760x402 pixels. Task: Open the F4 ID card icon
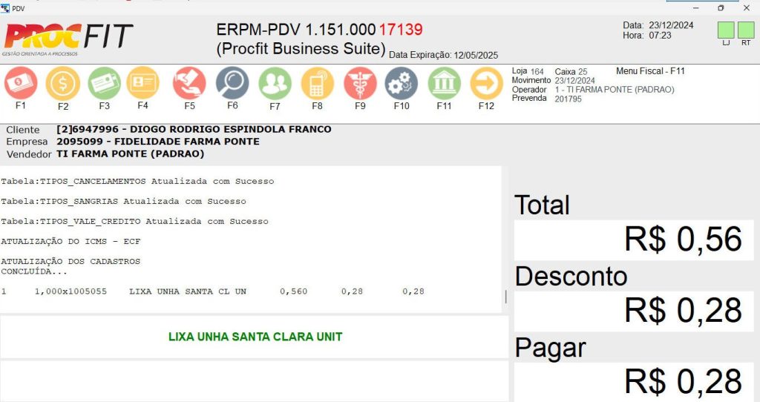(x=142, y=83)
